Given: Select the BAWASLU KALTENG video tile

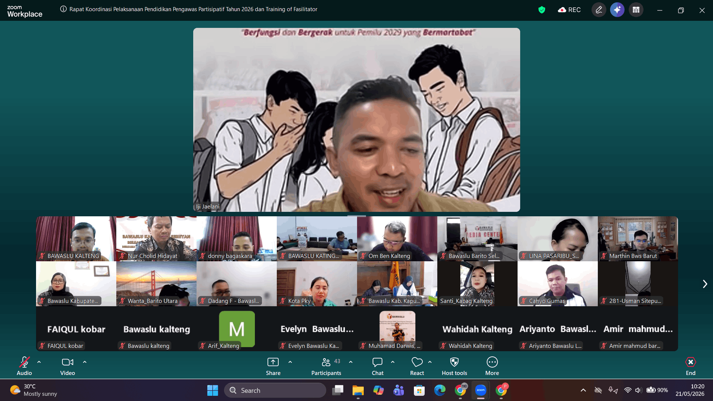Looking at the screenshot, I should [76, 239].
